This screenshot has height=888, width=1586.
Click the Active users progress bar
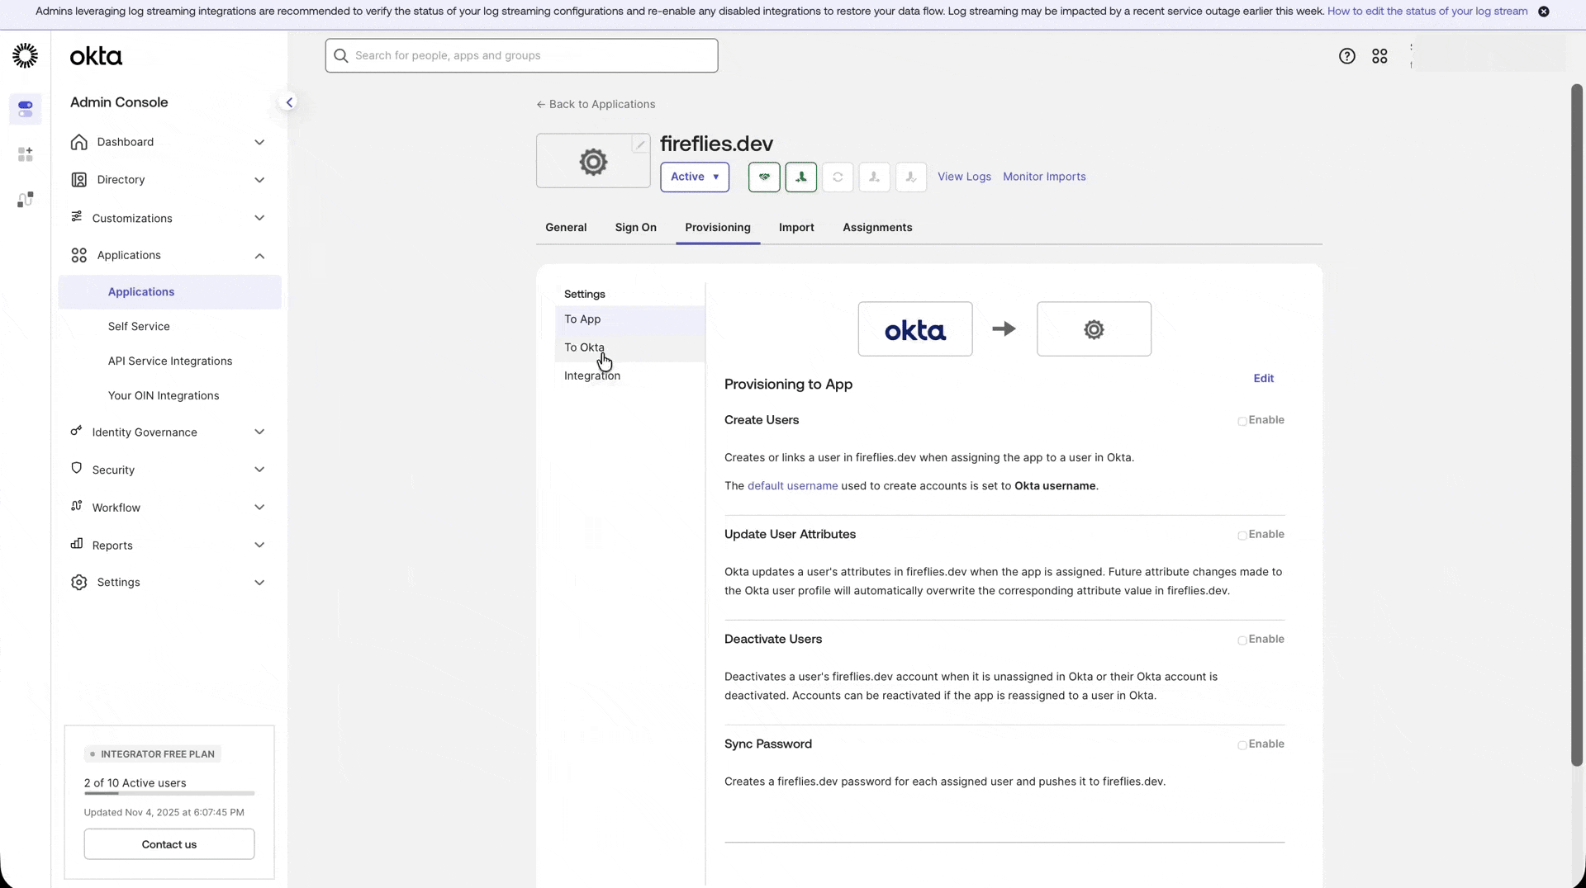(169, 794)
